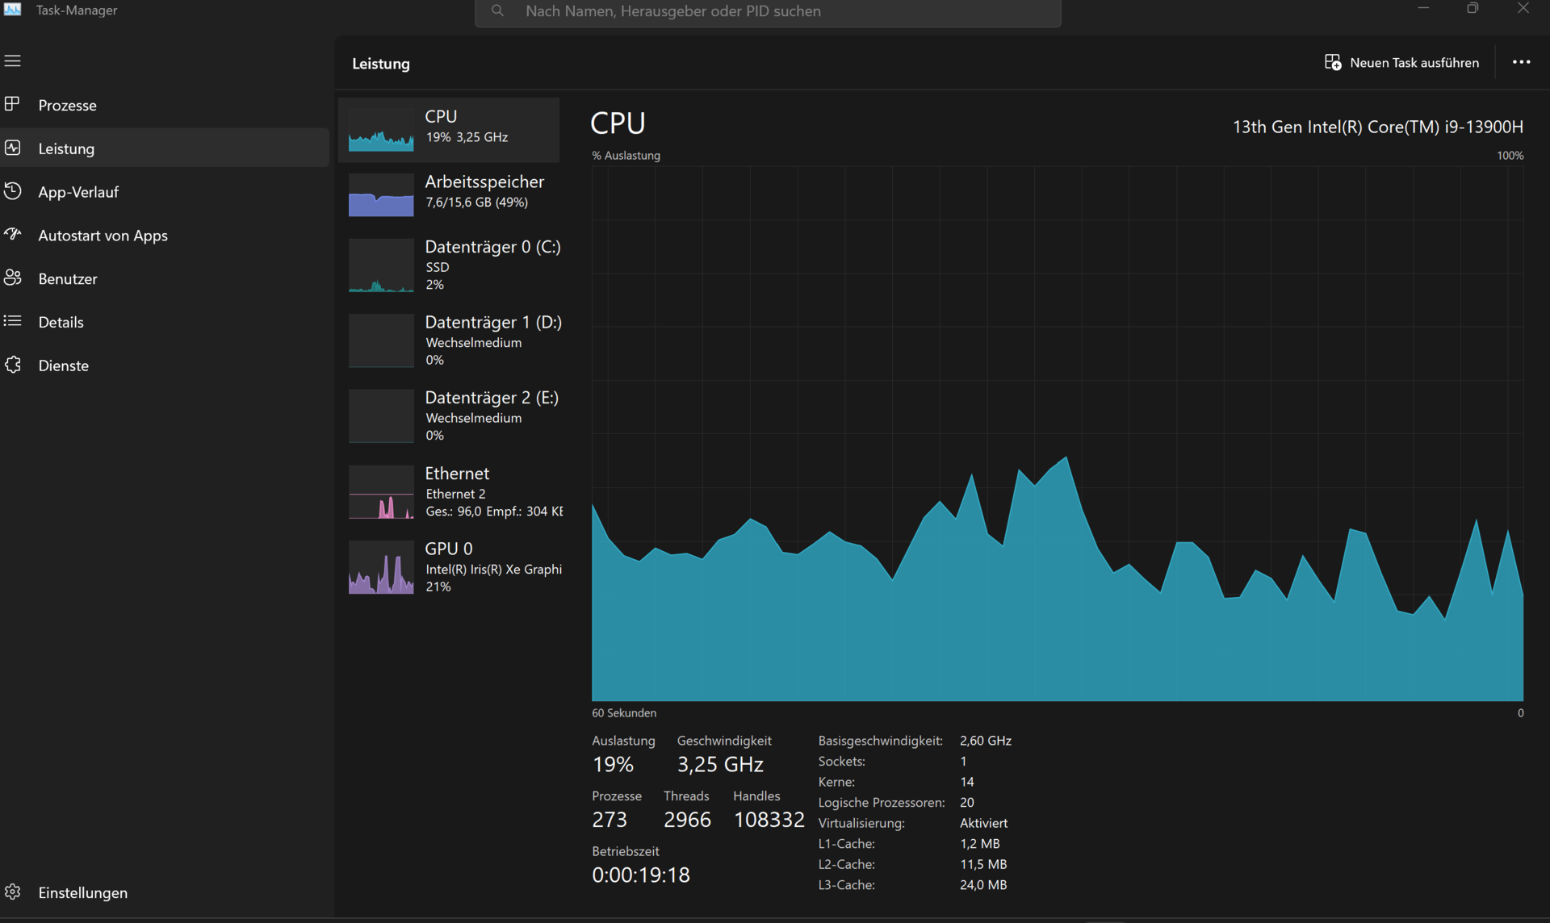Click the Benutzer users icon

13,278
